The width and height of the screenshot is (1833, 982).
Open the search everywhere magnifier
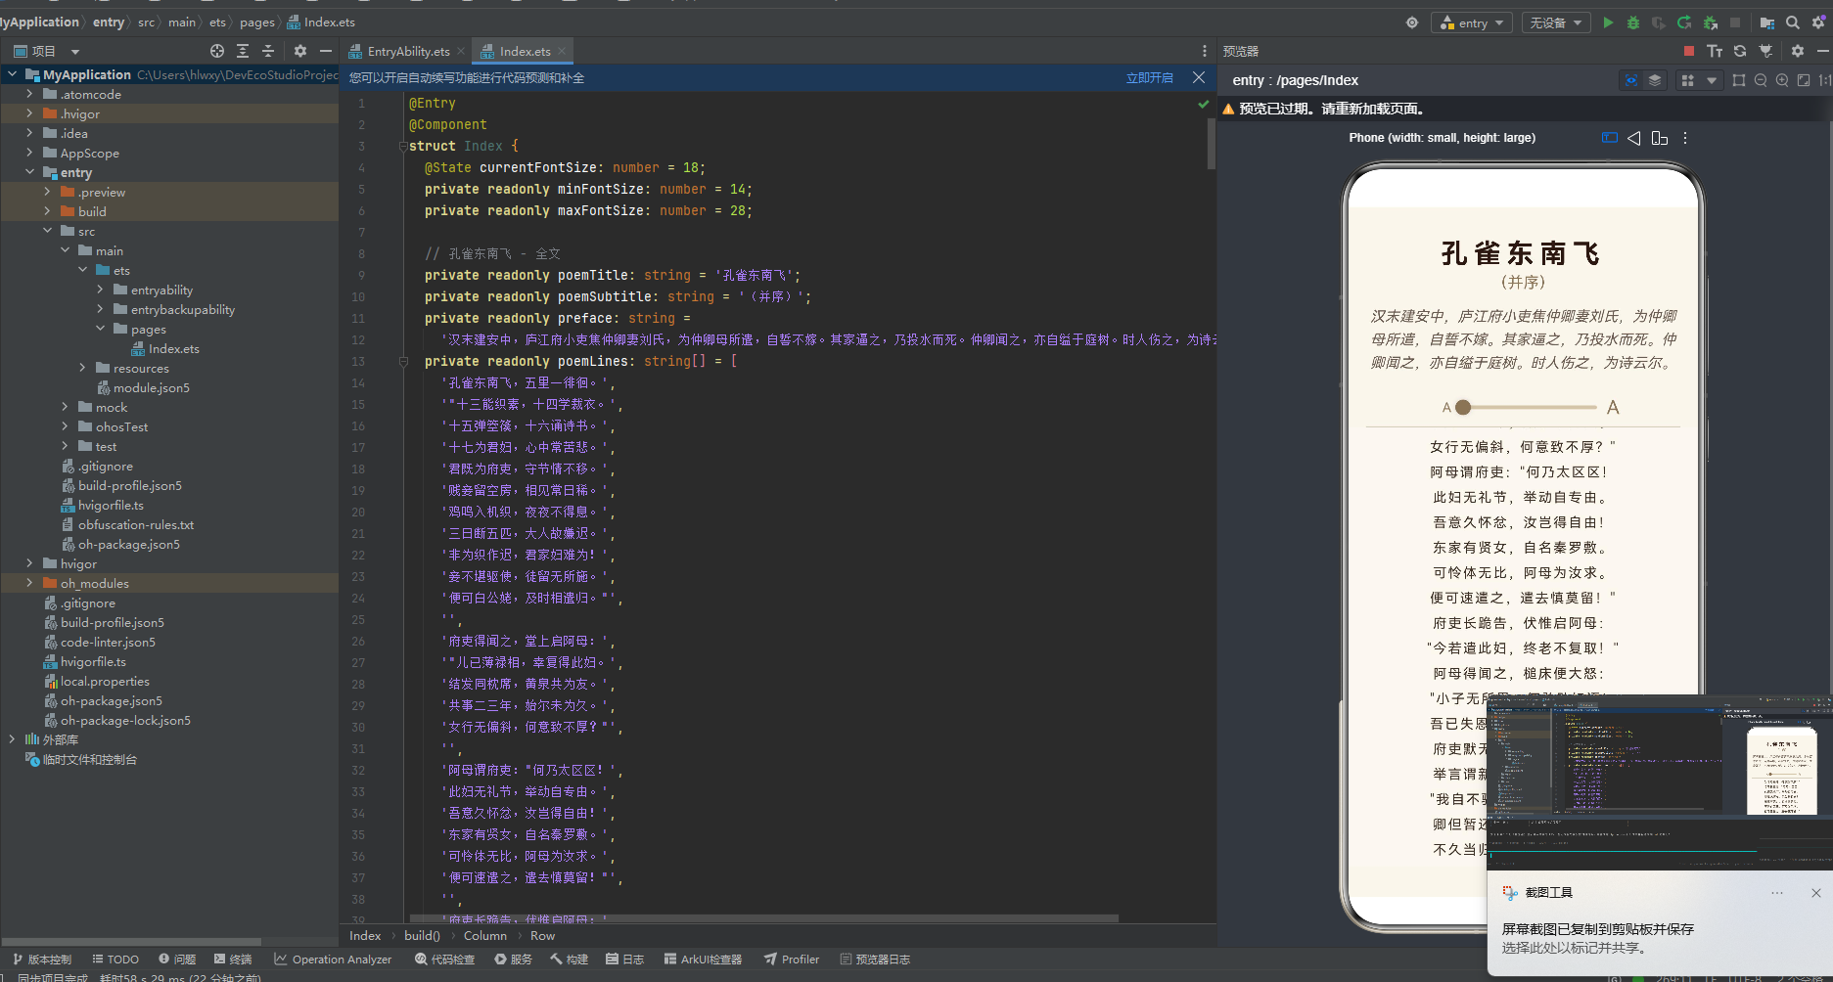click(x=1793, y=22)
